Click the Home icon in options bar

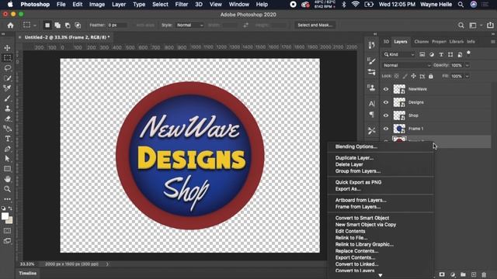(10, 26)
